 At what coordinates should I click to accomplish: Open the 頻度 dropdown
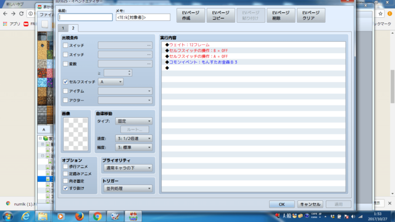click(x=134, y=147)
